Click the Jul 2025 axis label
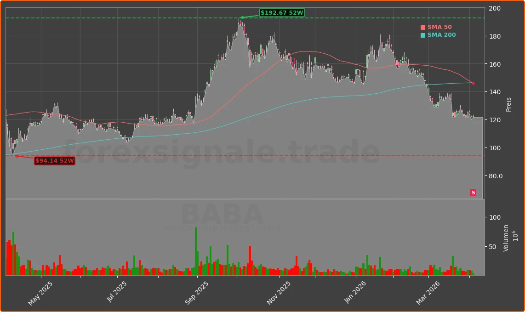The image size is (525, 312). click(x=116, y=292)
